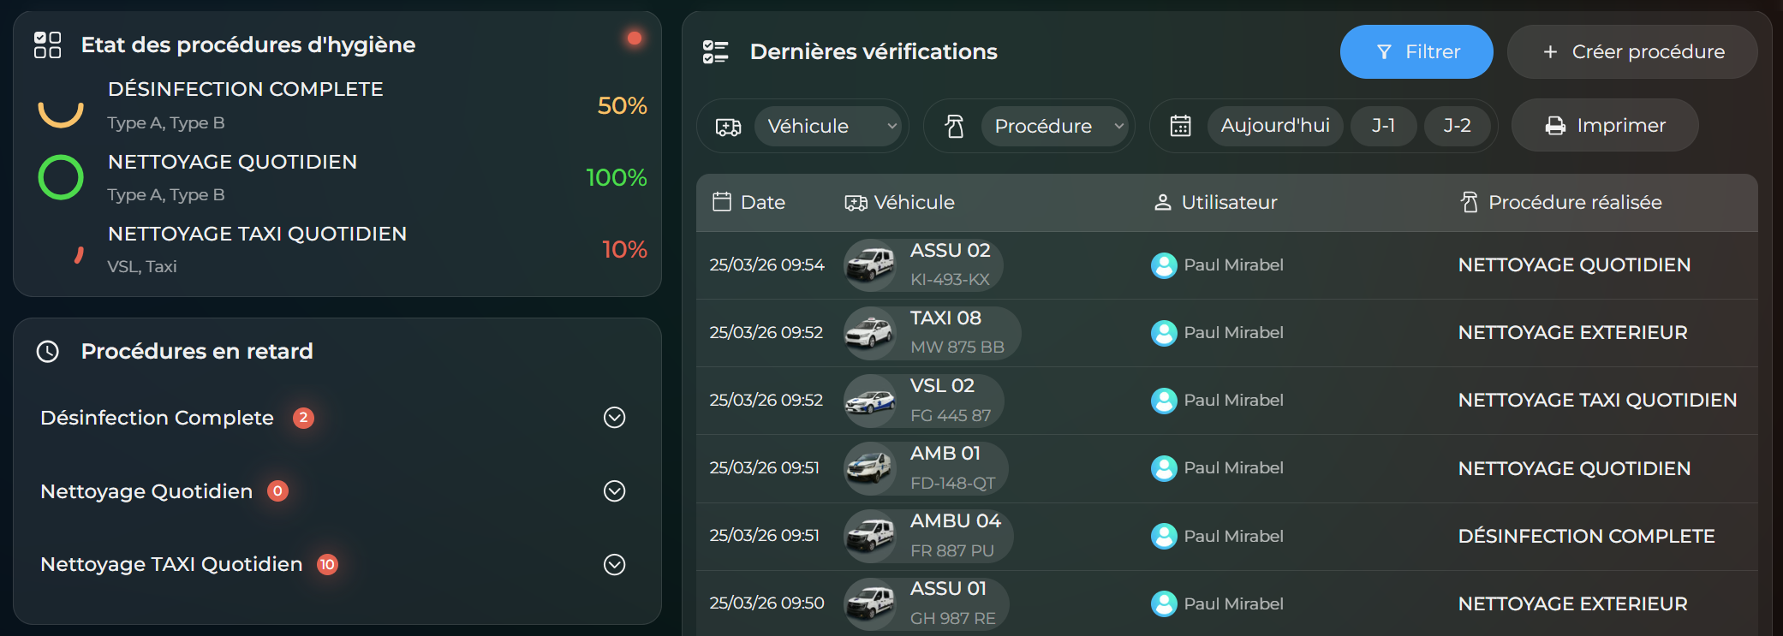The image size is (1783, 636).
Task: Click the user icon in Utilisateur header
Action: 1163,203
